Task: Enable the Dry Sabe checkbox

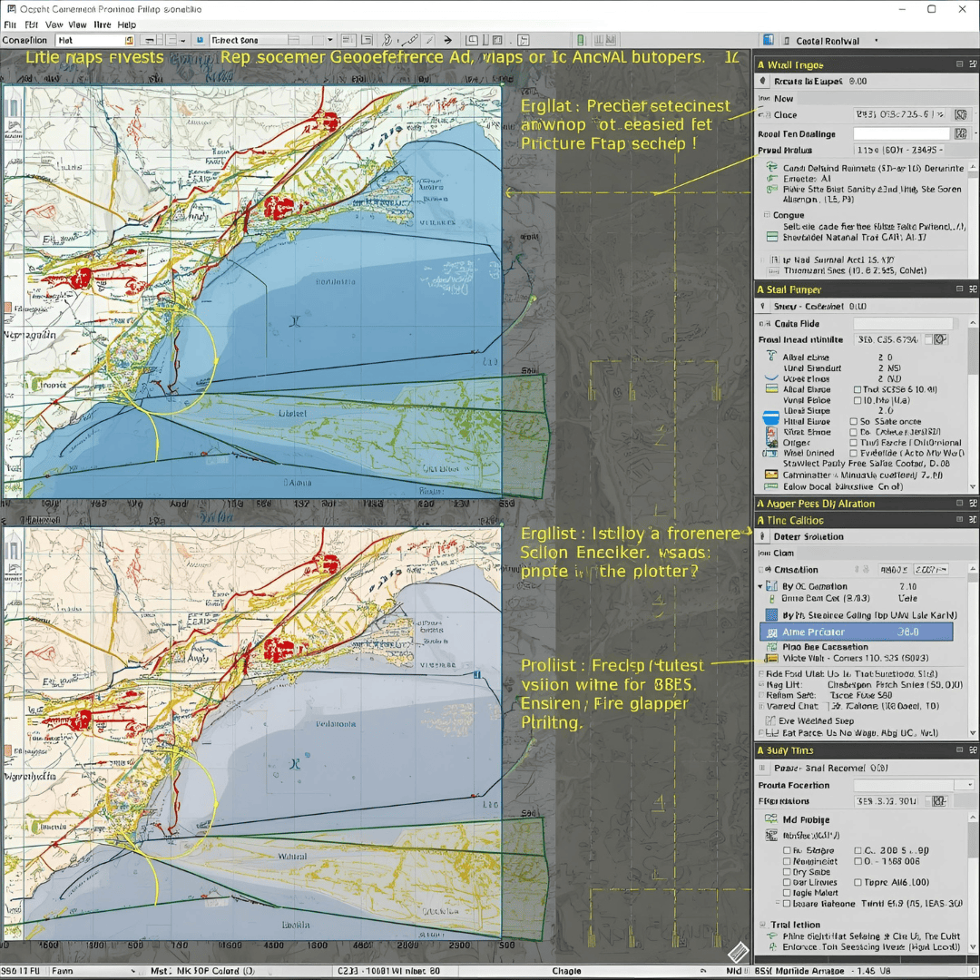Action: [786, 872]
